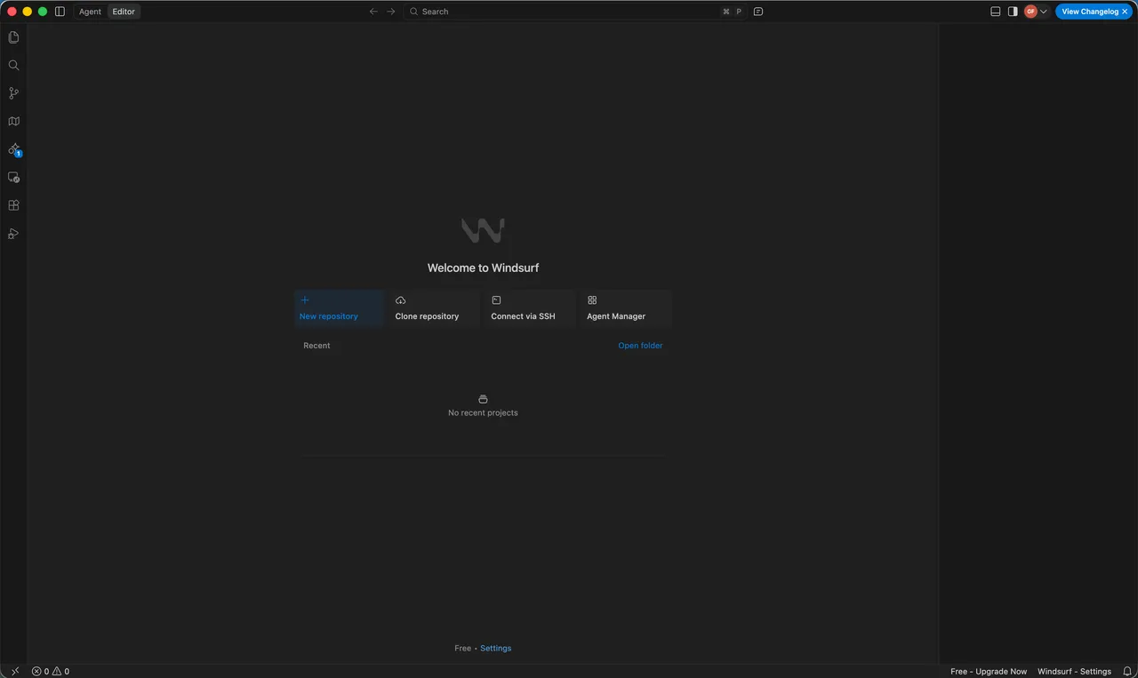Screen dimensions: 1138x678
Task: Click the Free plan label near Settings link
Action: 462,648
